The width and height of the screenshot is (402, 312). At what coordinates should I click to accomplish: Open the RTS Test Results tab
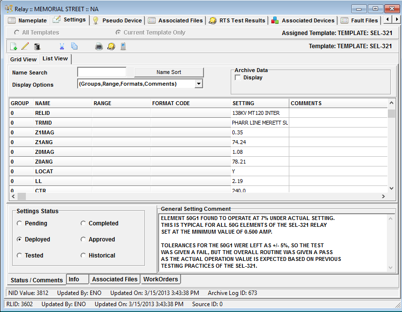(237, 20)
